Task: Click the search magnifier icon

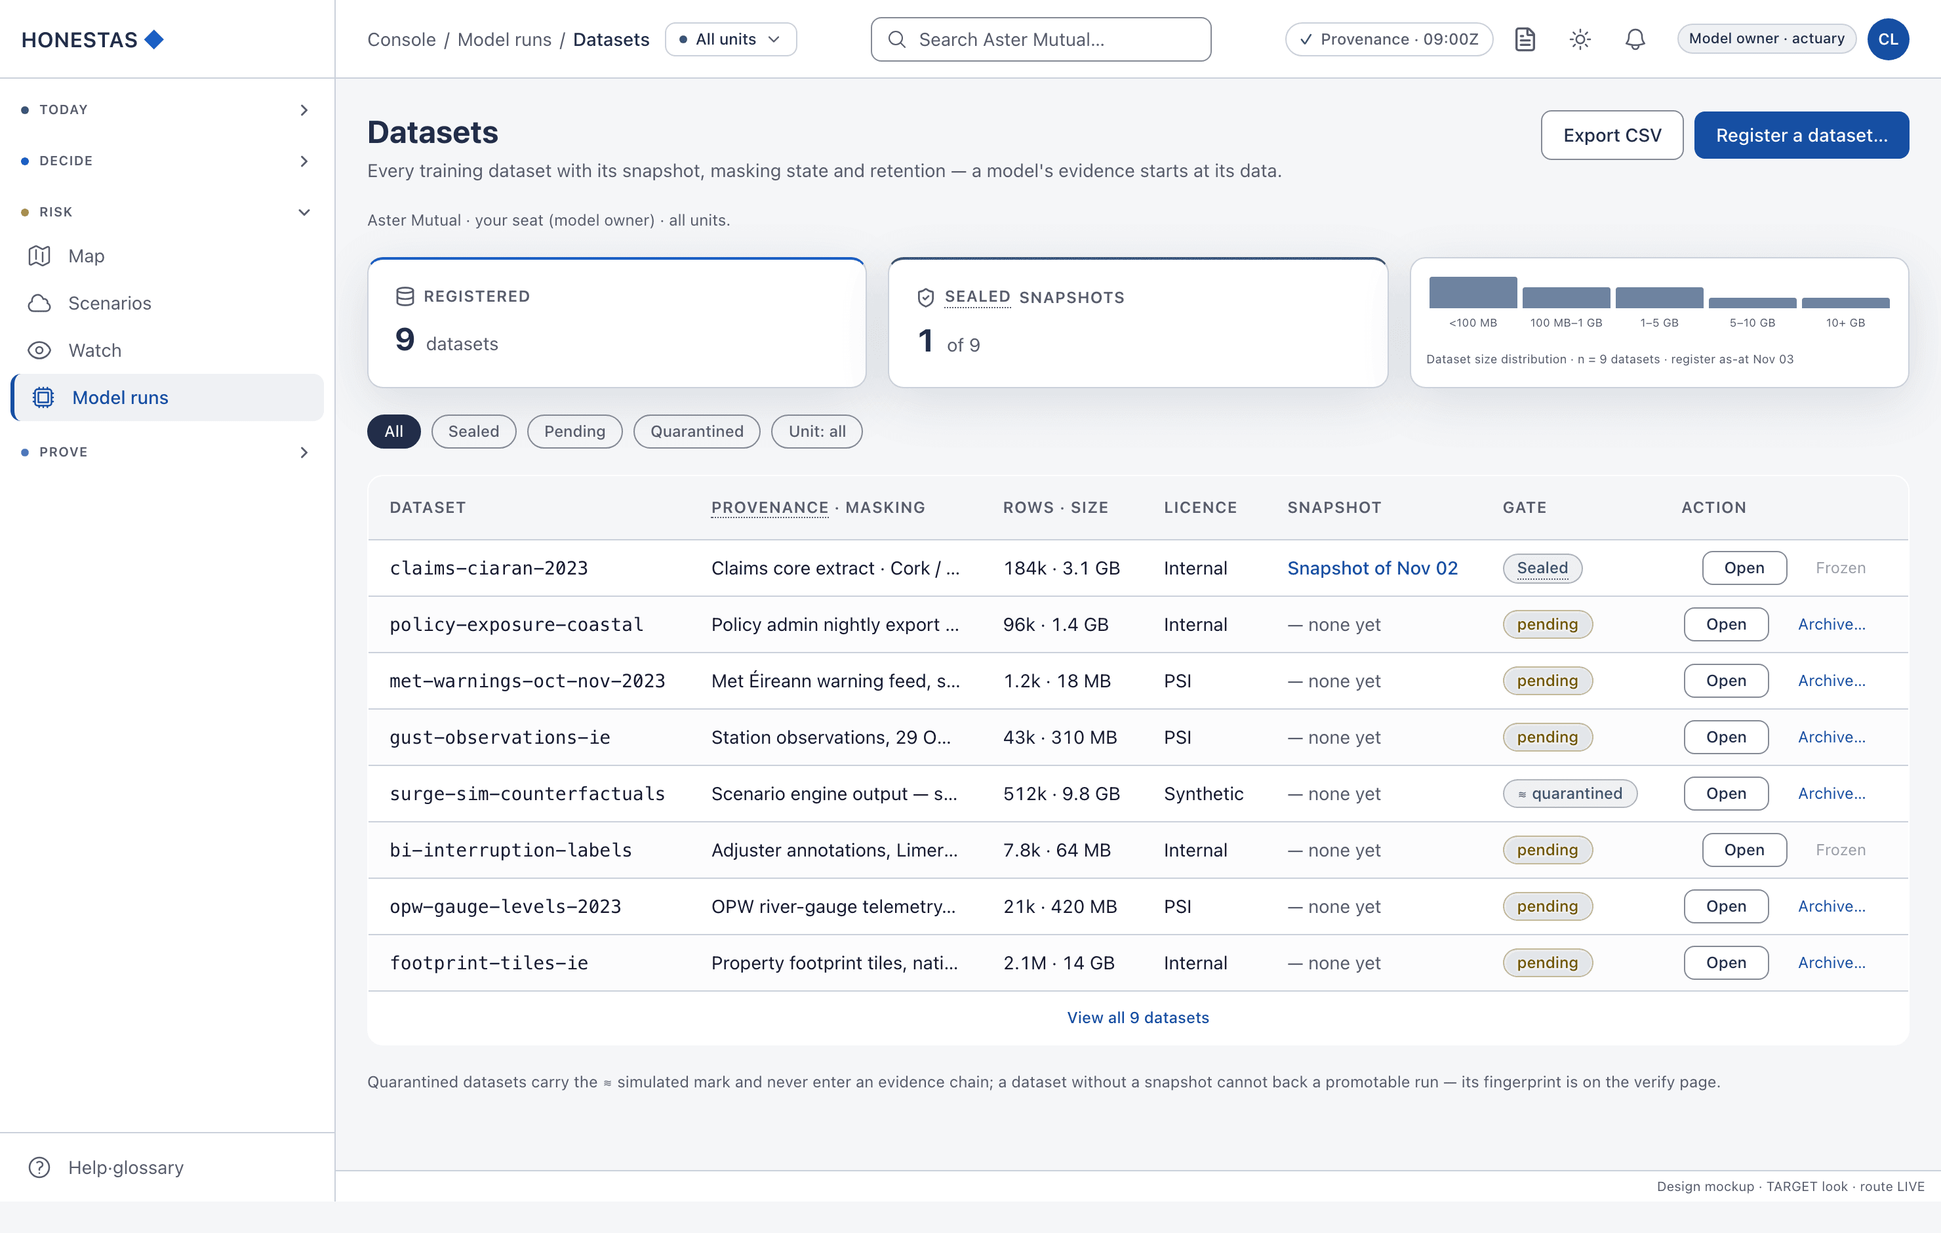Action: point(896,39)
